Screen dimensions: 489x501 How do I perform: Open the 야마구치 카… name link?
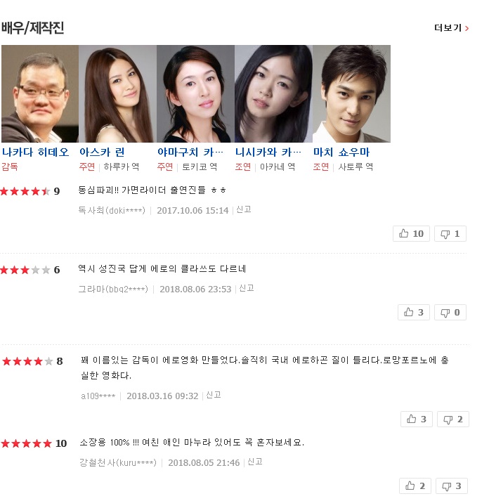coord(190,152)
